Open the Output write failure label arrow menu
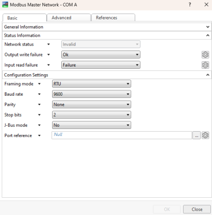The height and width of the screenshot is (215, 212). point(48,55)
